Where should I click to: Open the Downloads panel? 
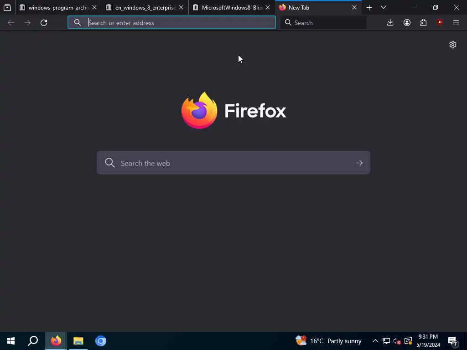pos(390,23)
